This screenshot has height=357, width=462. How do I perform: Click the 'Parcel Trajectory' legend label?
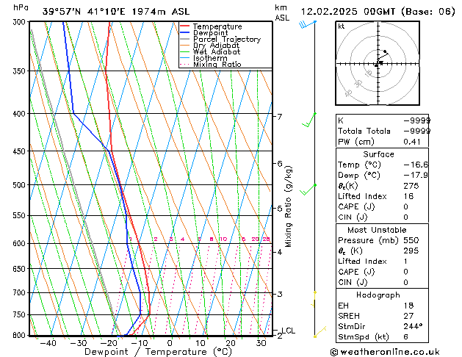[227, 39]
